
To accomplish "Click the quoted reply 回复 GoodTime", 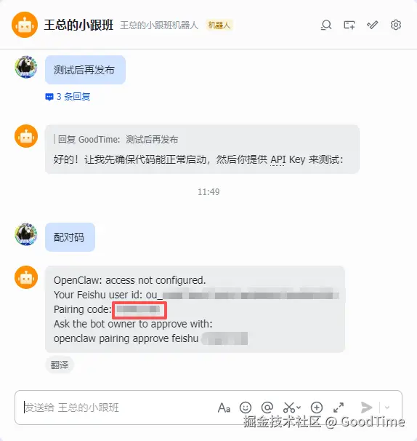I will tap(116, 140).
